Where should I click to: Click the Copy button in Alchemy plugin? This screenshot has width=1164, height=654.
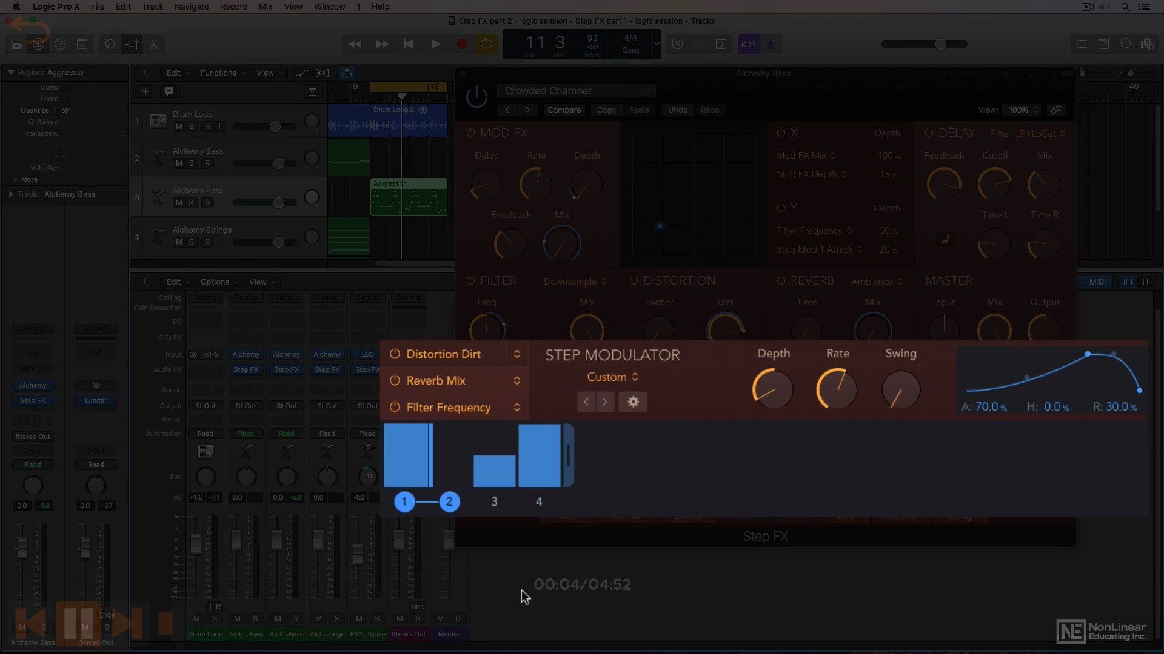pos(604,110)
